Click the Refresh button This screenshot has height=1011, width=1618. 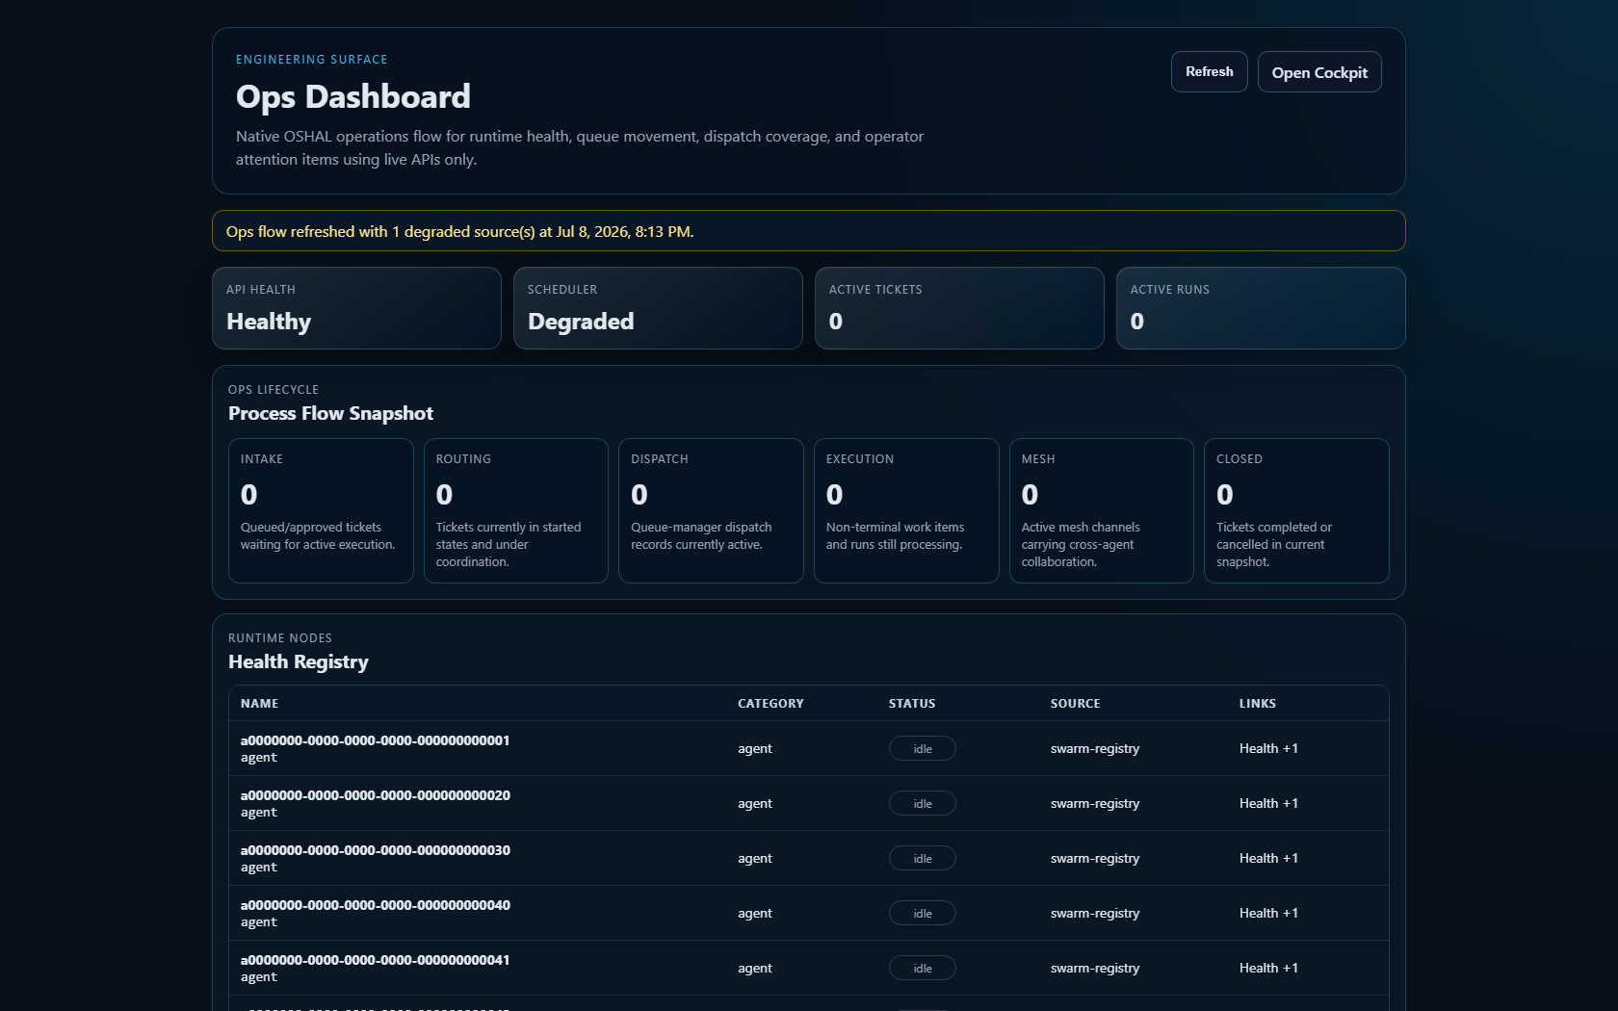(x=1209, y=72)
